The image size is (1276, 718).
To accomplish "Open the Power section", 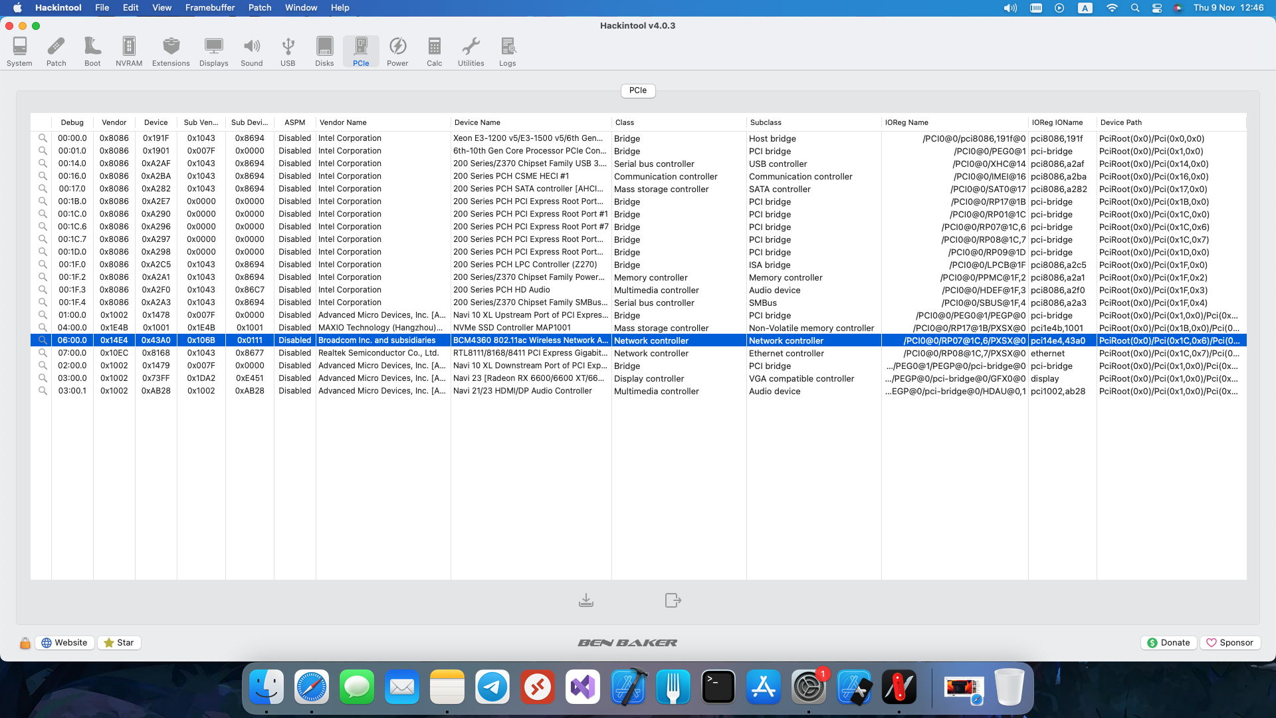I will [x=397, y=51].
